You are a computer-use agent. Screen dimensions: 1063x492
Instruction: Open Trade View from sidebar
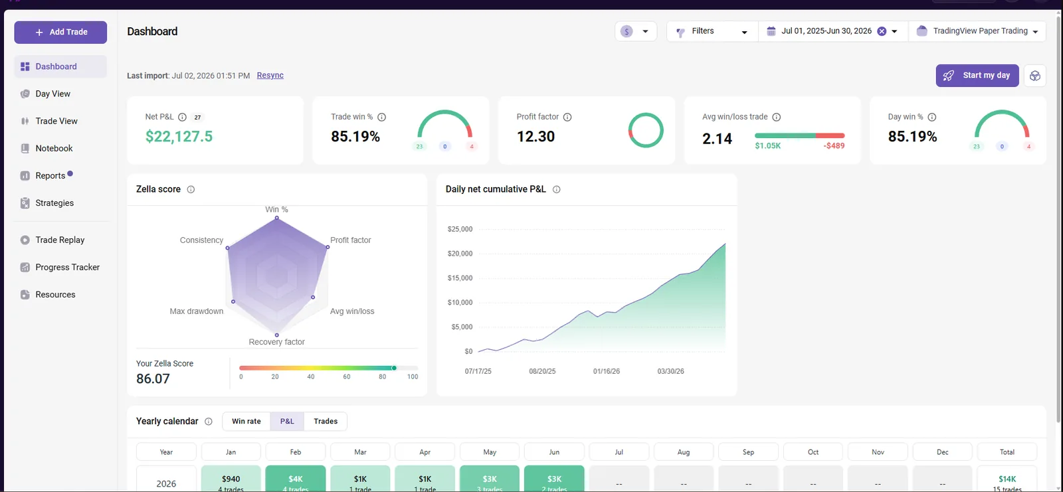[x=60, y=121]
